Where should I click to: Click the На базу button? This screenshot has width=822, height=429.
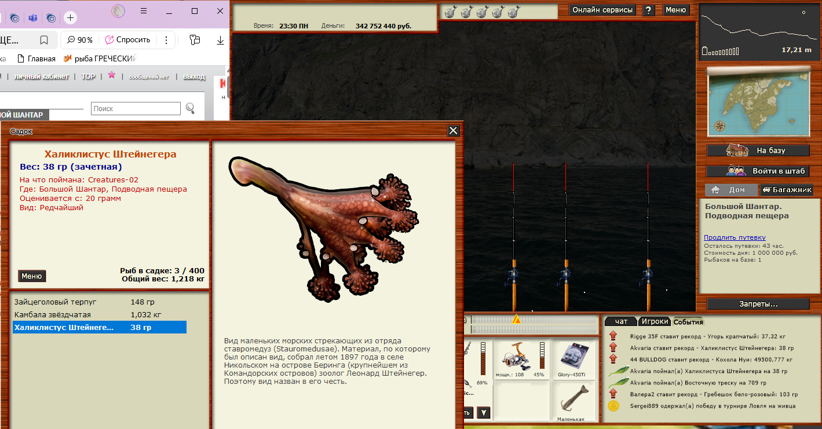758,151
